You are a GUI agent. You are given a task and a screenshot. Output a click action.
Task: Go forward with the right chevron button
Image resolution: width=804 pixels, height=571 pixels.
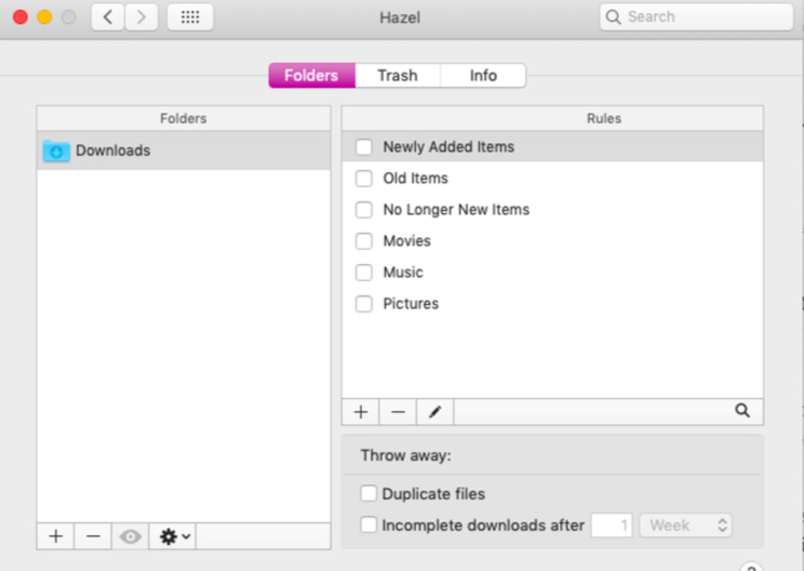click(x=141, y=17)
